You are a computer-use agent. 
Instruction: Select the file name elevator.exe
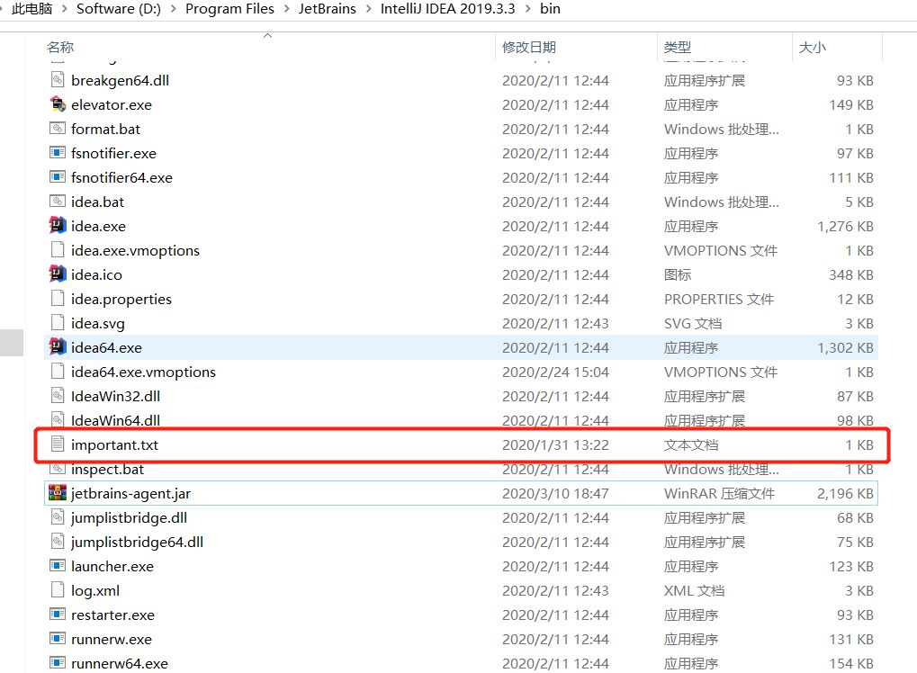tap(112, 104)
